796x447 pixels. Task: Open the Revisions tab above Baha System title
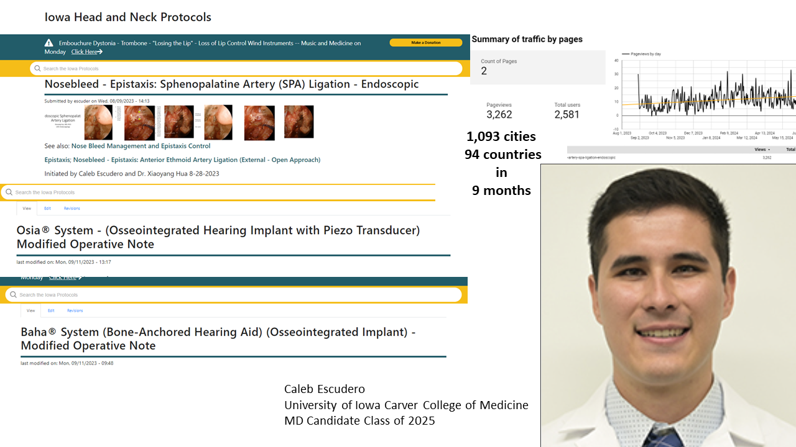click(75, 310)
